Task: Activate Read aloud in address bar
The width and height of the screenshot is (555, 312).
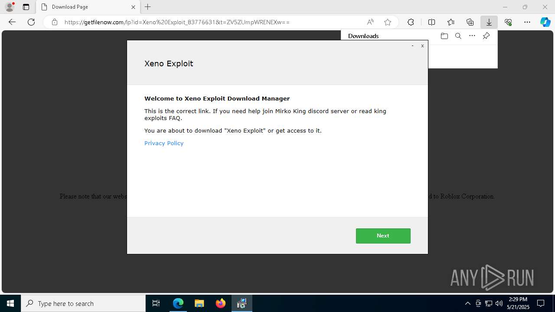Action: [x=370, y=22]
